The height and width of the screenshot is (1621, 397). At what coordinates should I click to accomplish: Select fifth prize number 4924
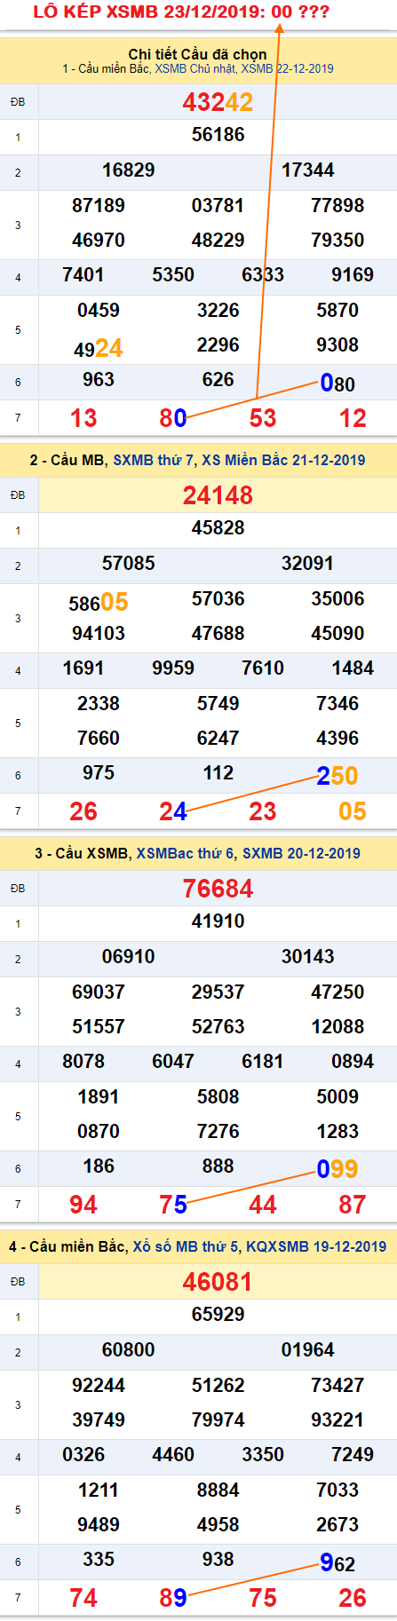pyautogui.click(x=99, y=348)
